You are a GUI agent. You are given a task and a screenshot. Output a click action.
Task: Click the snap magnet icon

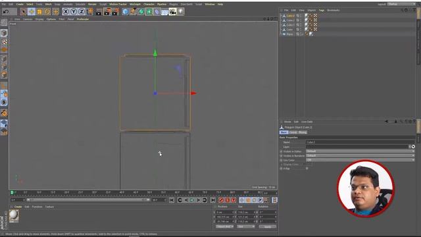pyautogui.click(x=4, y=113)
